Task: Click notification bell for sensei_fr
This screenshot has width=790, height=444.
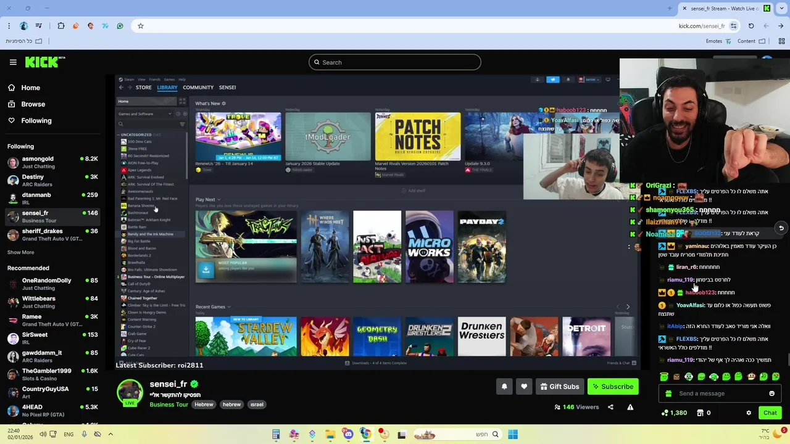Action: tap(504, 387)
